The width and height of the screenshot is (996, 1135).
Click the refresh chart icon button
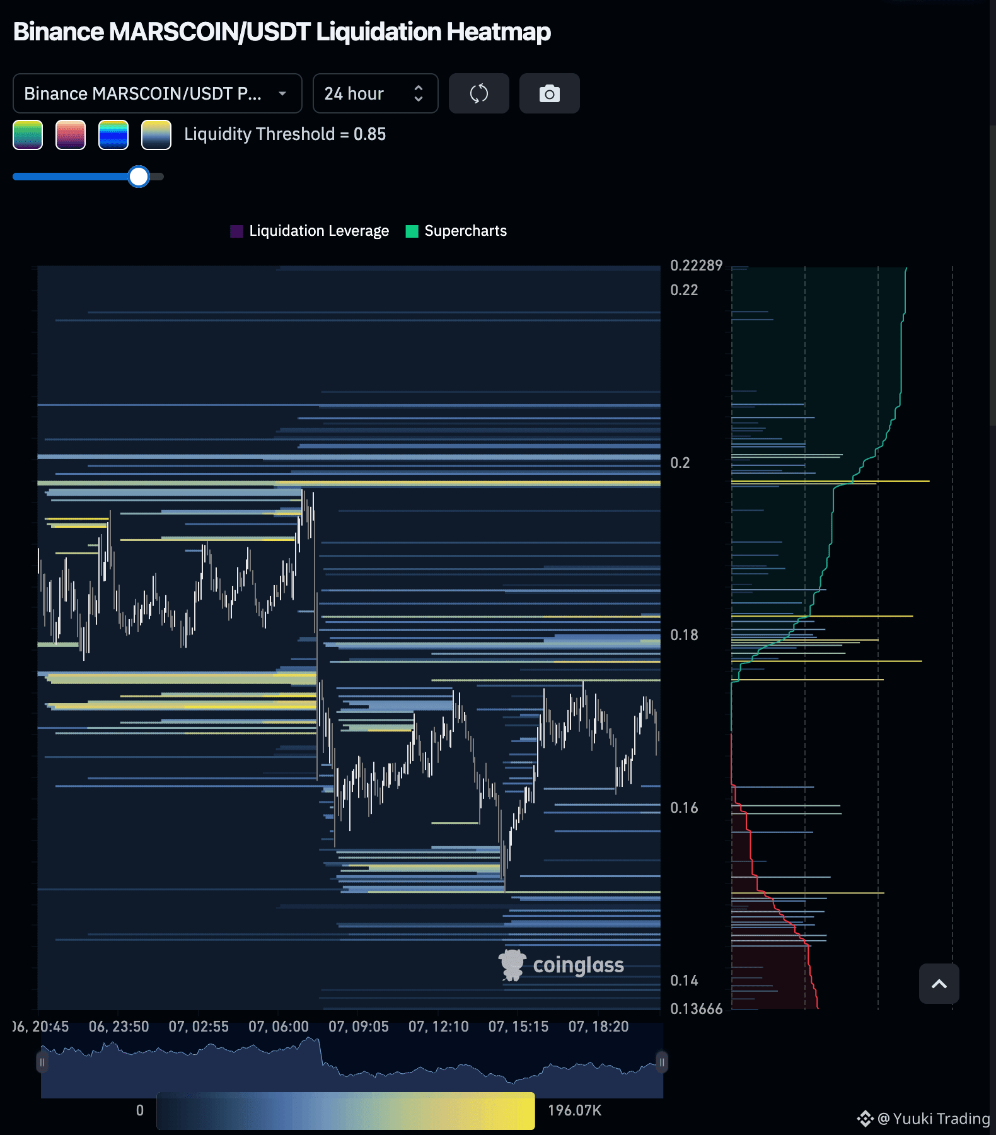(x=479, y=93)
